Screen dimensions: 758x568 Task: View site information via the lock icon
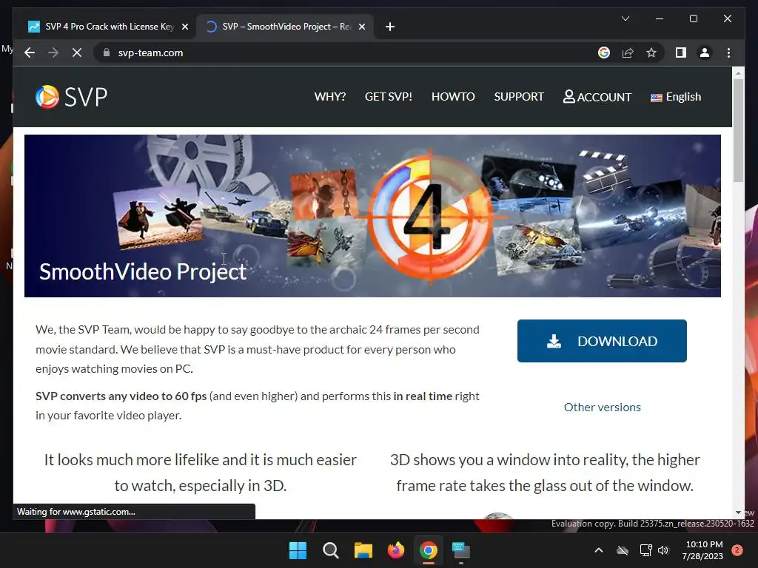[x=107, y=53]
